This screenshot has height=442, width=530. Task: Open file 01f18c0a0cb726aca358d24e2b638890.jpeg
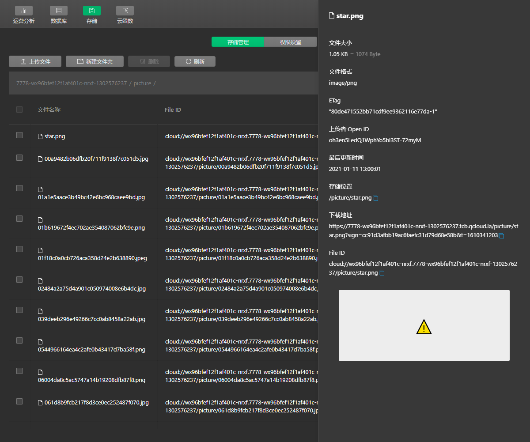[x=92, y=258]
